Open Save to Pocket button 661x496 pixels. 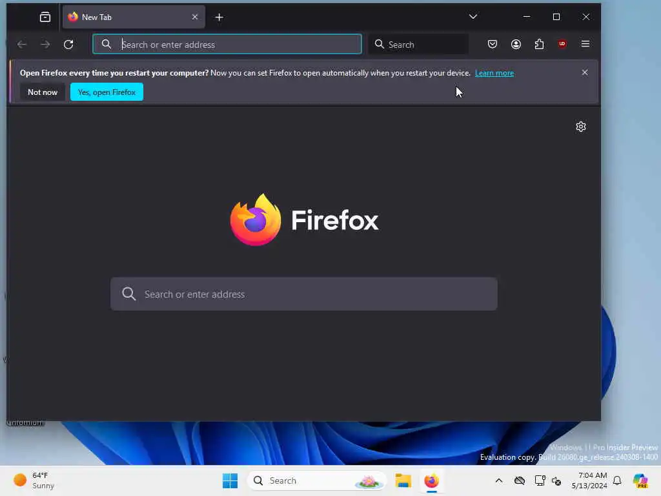click(493, 45)
